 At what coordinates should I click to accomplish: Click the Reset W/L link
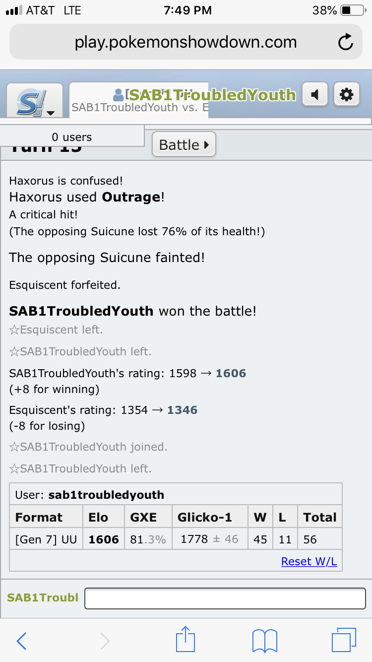click(309, 561)
